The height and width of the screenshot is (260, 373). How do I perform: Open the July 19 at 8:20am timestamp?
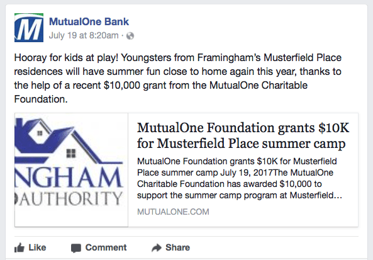pos(84,35)
